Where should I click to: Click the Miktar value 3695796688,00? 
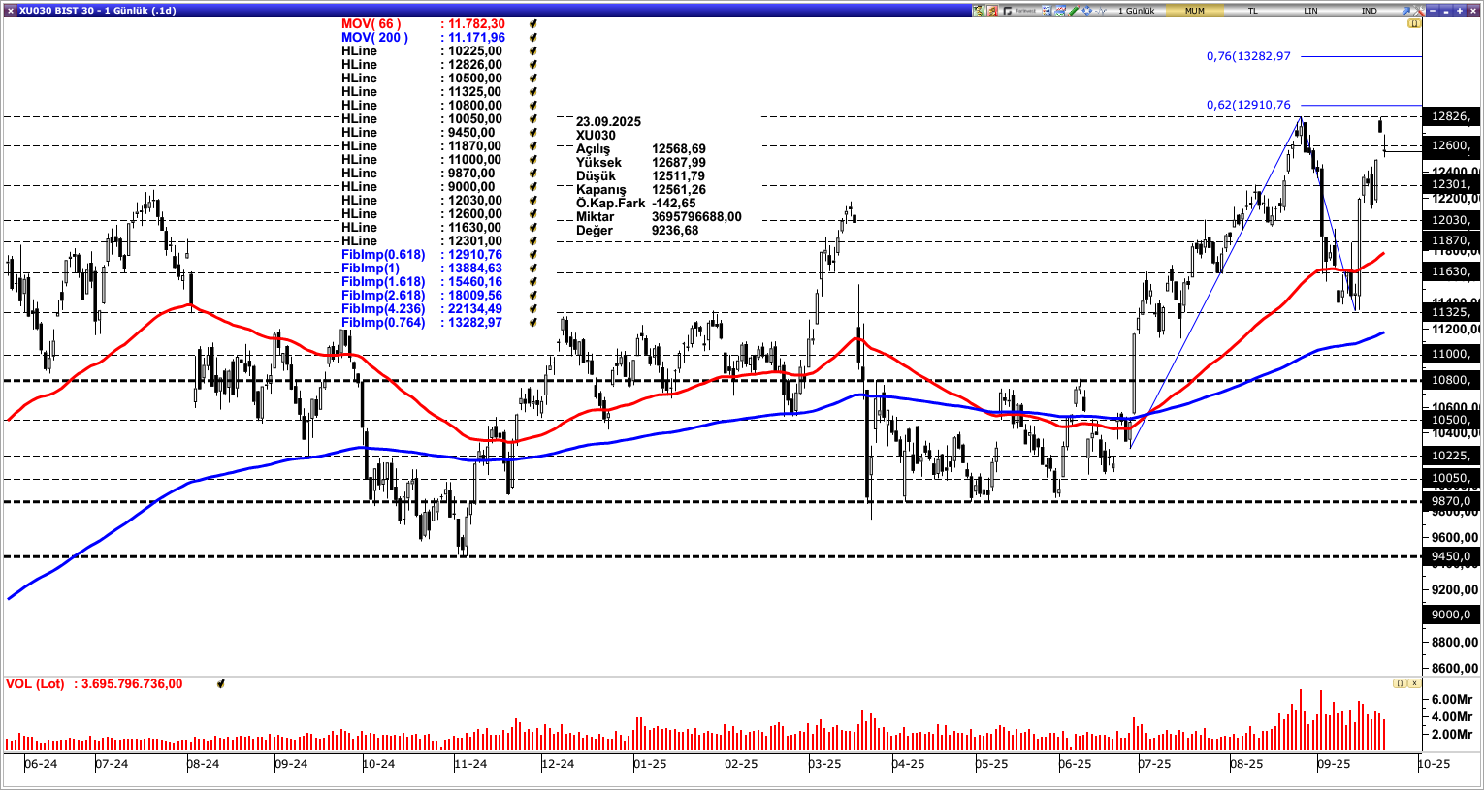coord(696,217)
